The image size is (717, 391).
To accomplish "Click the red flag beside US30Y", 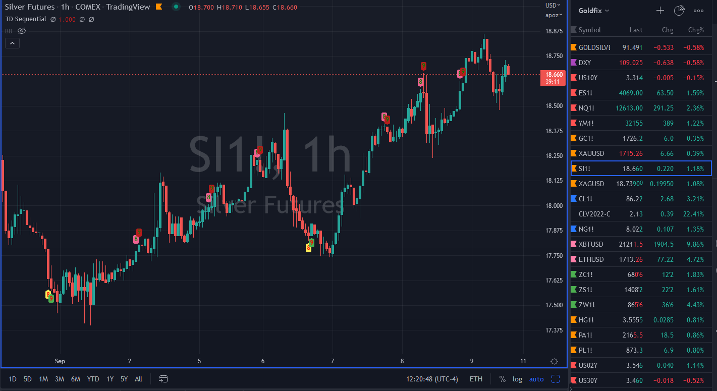I will click(573, 380).
